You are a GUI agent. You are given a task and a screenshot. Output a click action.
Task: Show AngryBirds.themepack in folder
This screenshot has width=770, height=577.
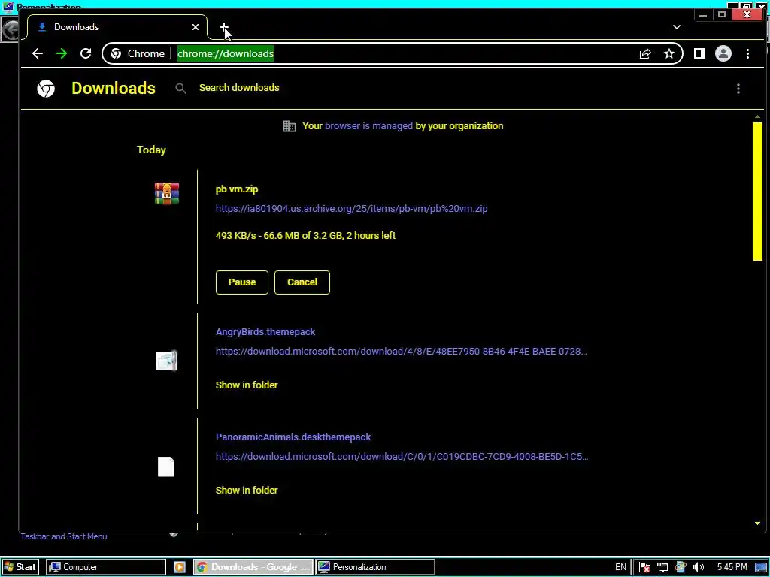coord(247,385)
